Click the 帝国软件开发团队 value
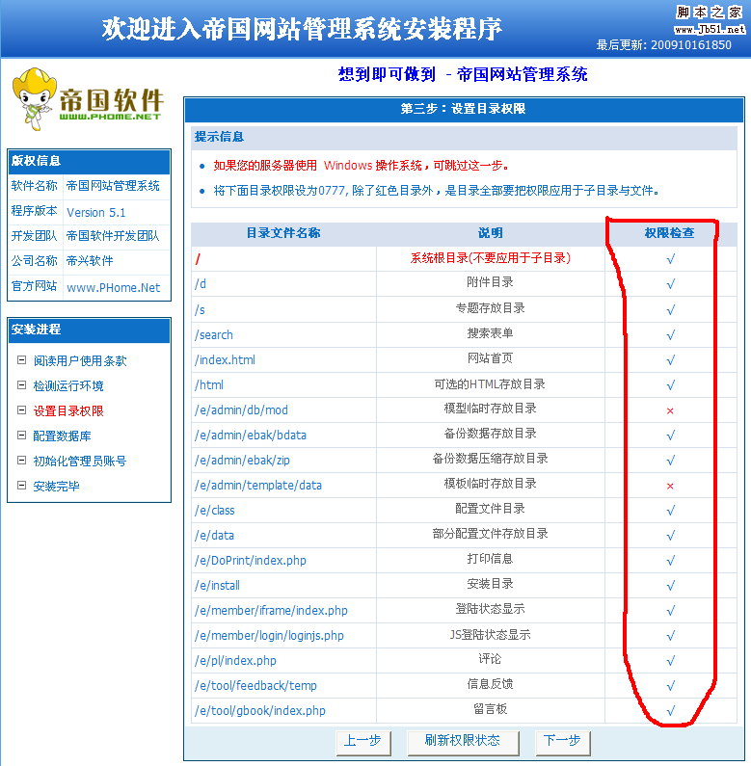The width and height of the screenshot is (751, 766). tap(113, 236)
